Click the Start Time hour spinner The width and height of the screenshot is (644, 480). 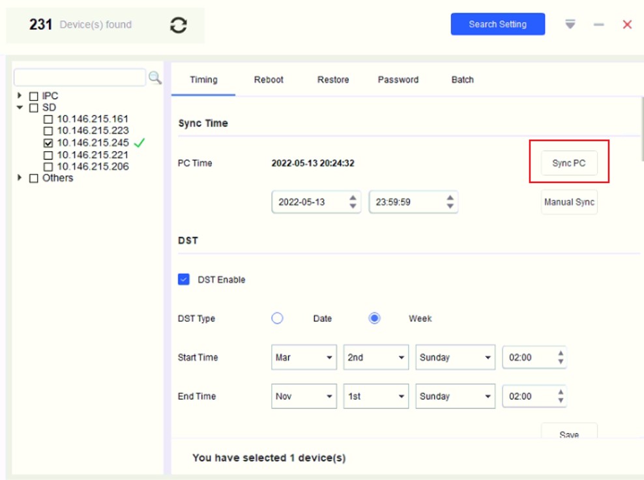click(561, 358)
